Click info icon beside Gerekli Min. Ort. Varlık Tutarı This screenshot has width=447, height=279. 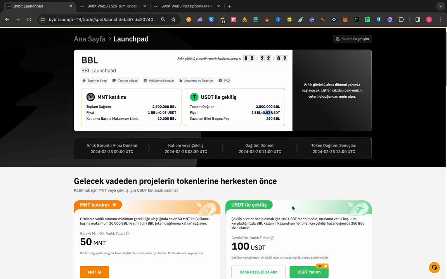(128, 233)
